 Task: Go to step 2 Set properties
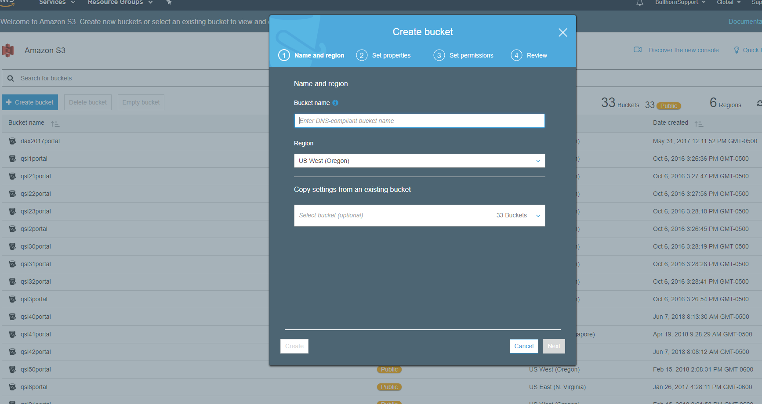(383, 55)
